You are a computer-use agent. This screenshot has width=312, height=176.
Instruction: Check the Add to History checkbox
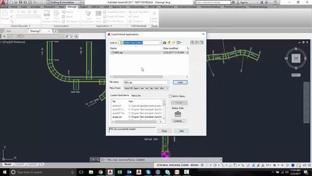coord(170,96)
